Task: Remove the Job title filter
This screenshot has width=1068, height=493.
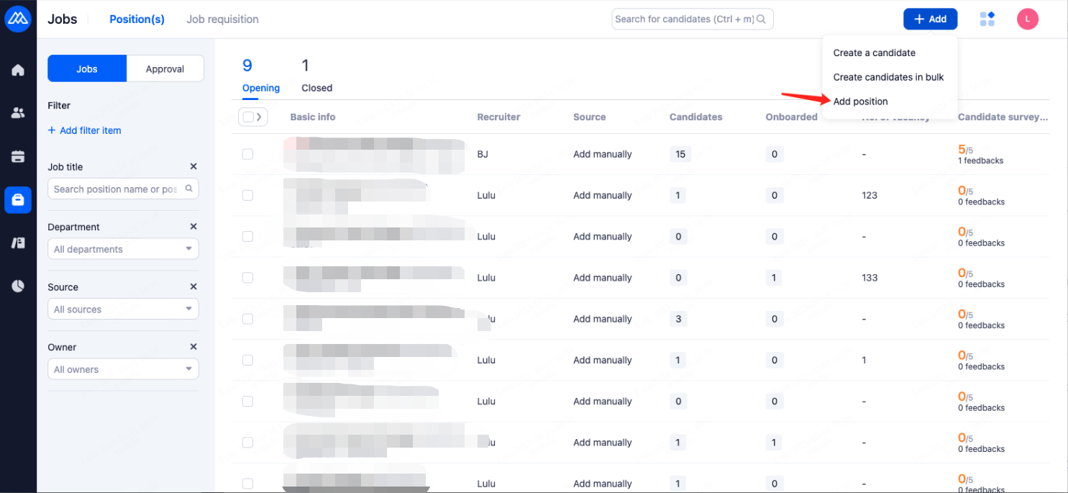Action: click(193, 166)
